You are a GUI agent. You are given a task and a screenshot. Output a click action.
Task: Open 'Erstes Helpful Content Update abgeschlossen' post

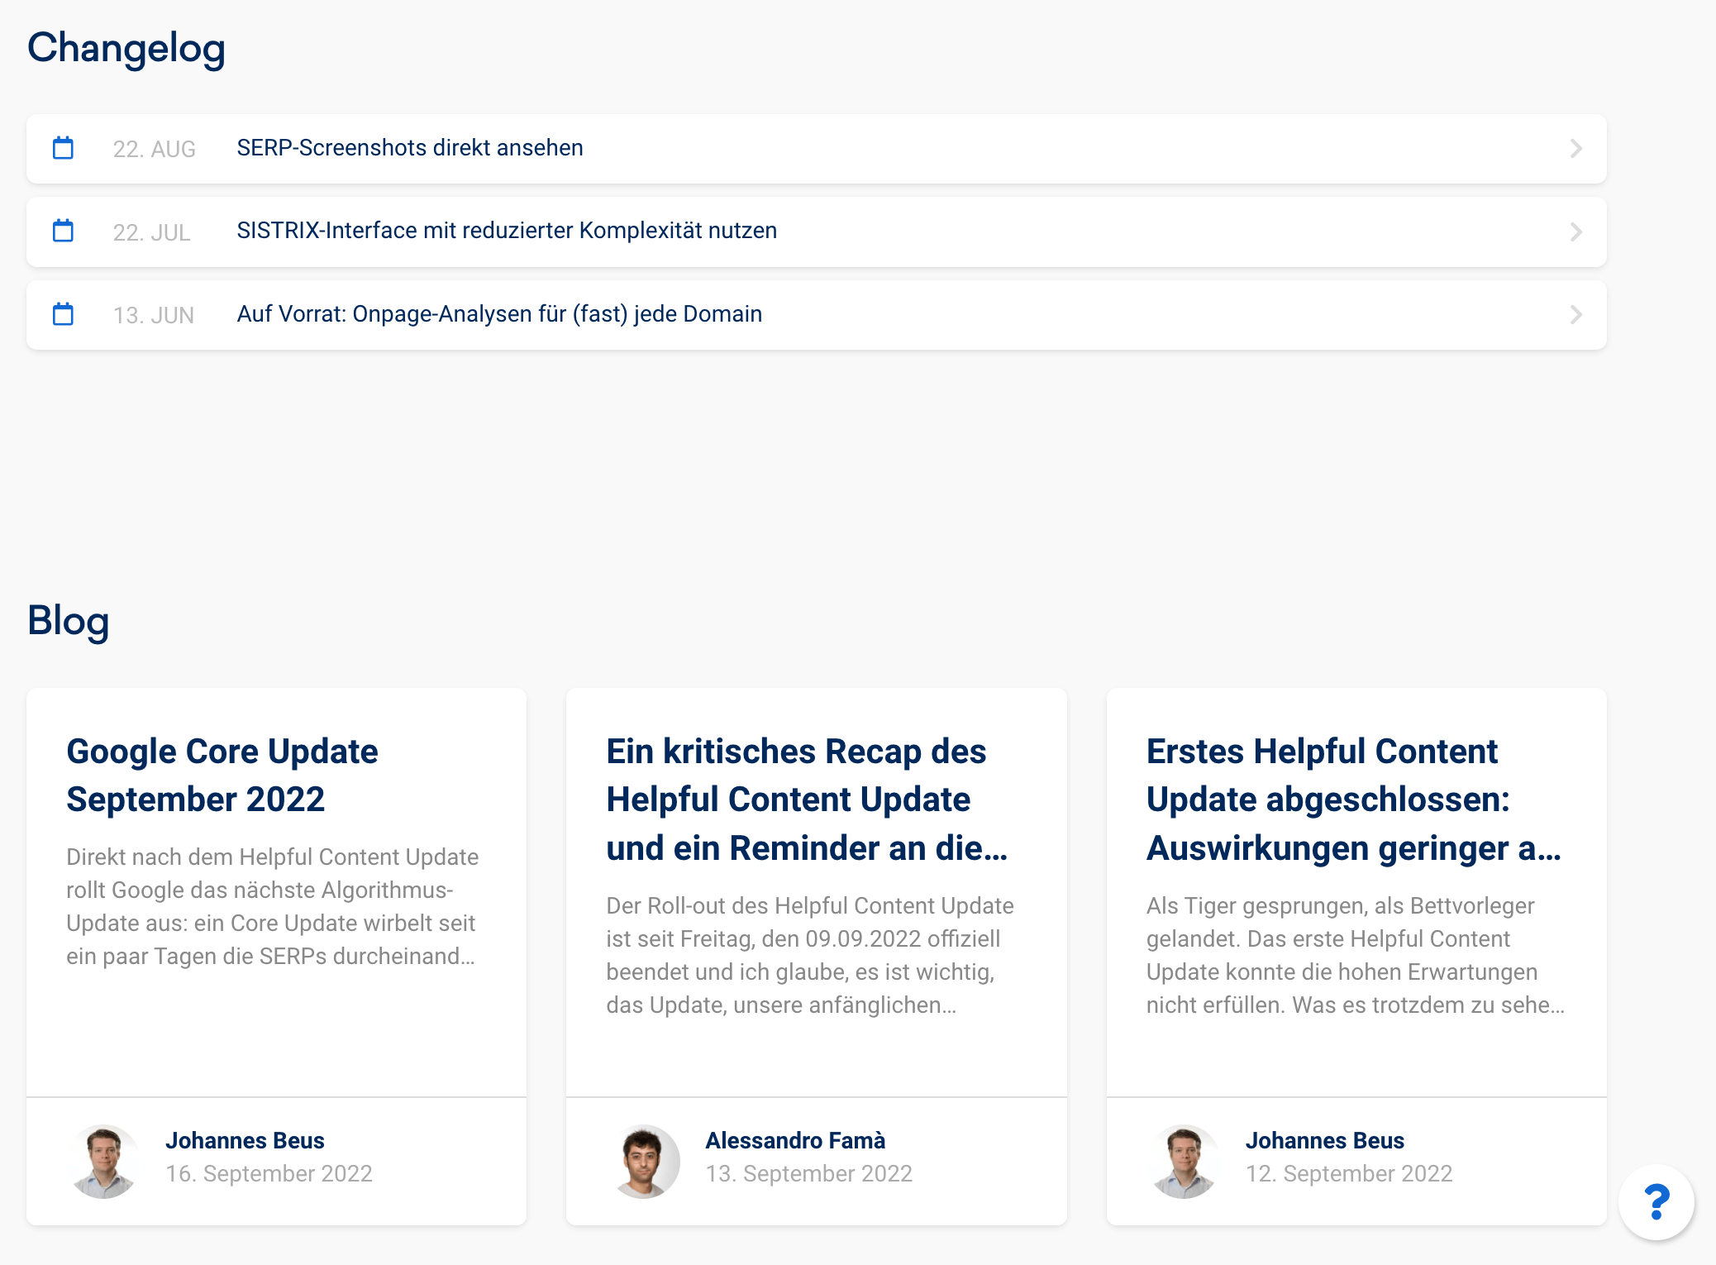(x=1352, y=799)
